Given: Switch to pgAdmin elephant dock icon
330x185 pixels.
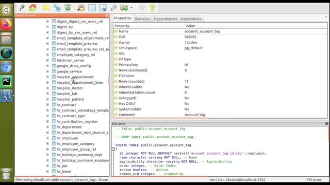Looking at the screenshot, I should click(6, 96).
